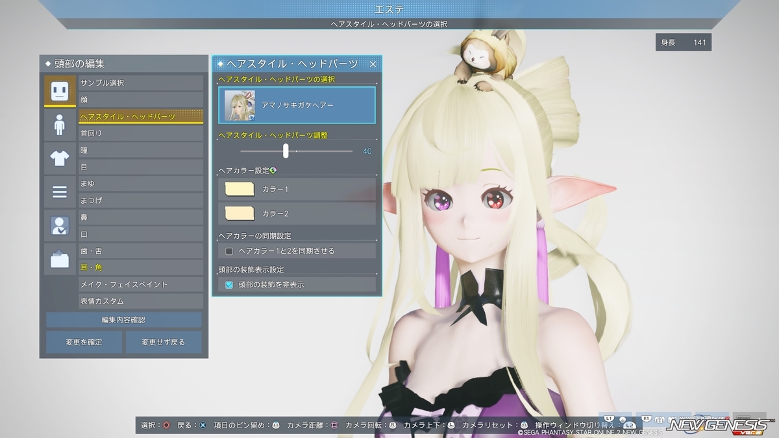The width and height of the screenshot is (779, 438).
Task: Click the 身長 141 height display
Action: [684, 43]
